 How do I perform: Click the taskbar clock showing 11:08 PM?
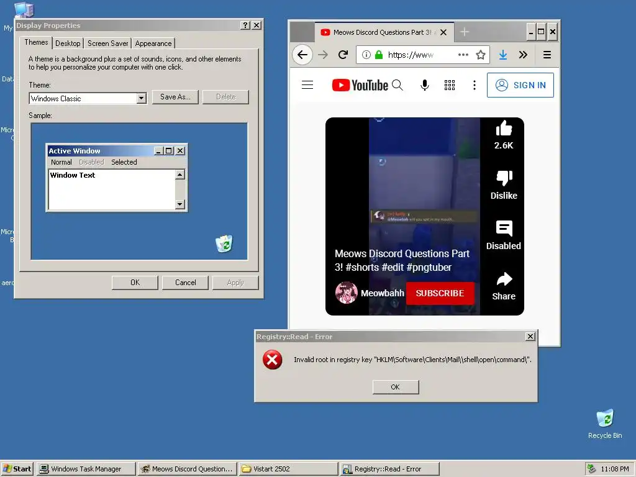(614, 469)
